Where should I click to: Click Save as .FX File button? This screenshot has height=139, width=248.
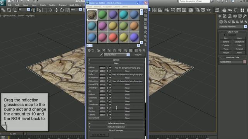[x=99, y=135]
